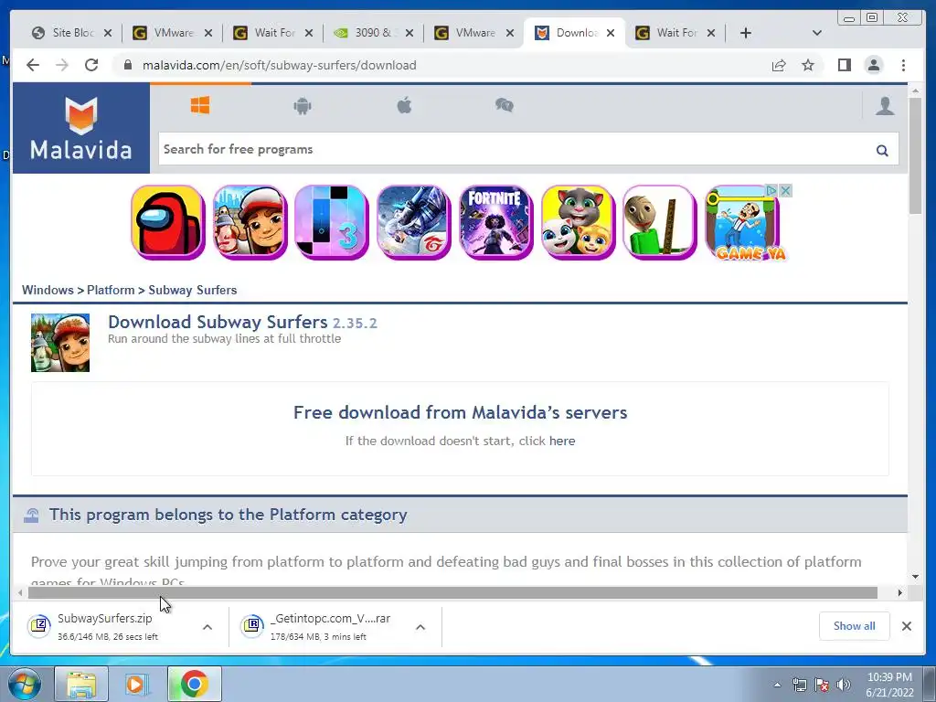Close the ad banner with X
936x702 pixels.
pos(785,190)
